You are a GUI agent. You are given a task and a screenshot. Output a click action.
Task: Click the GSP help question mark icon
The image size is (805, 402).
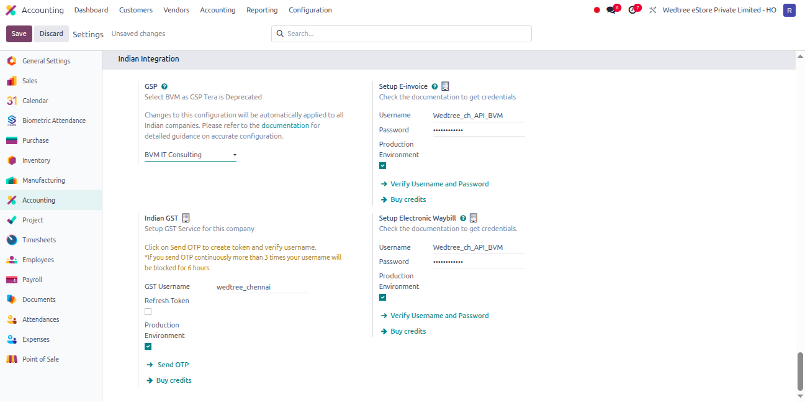(x=164, y=86)
